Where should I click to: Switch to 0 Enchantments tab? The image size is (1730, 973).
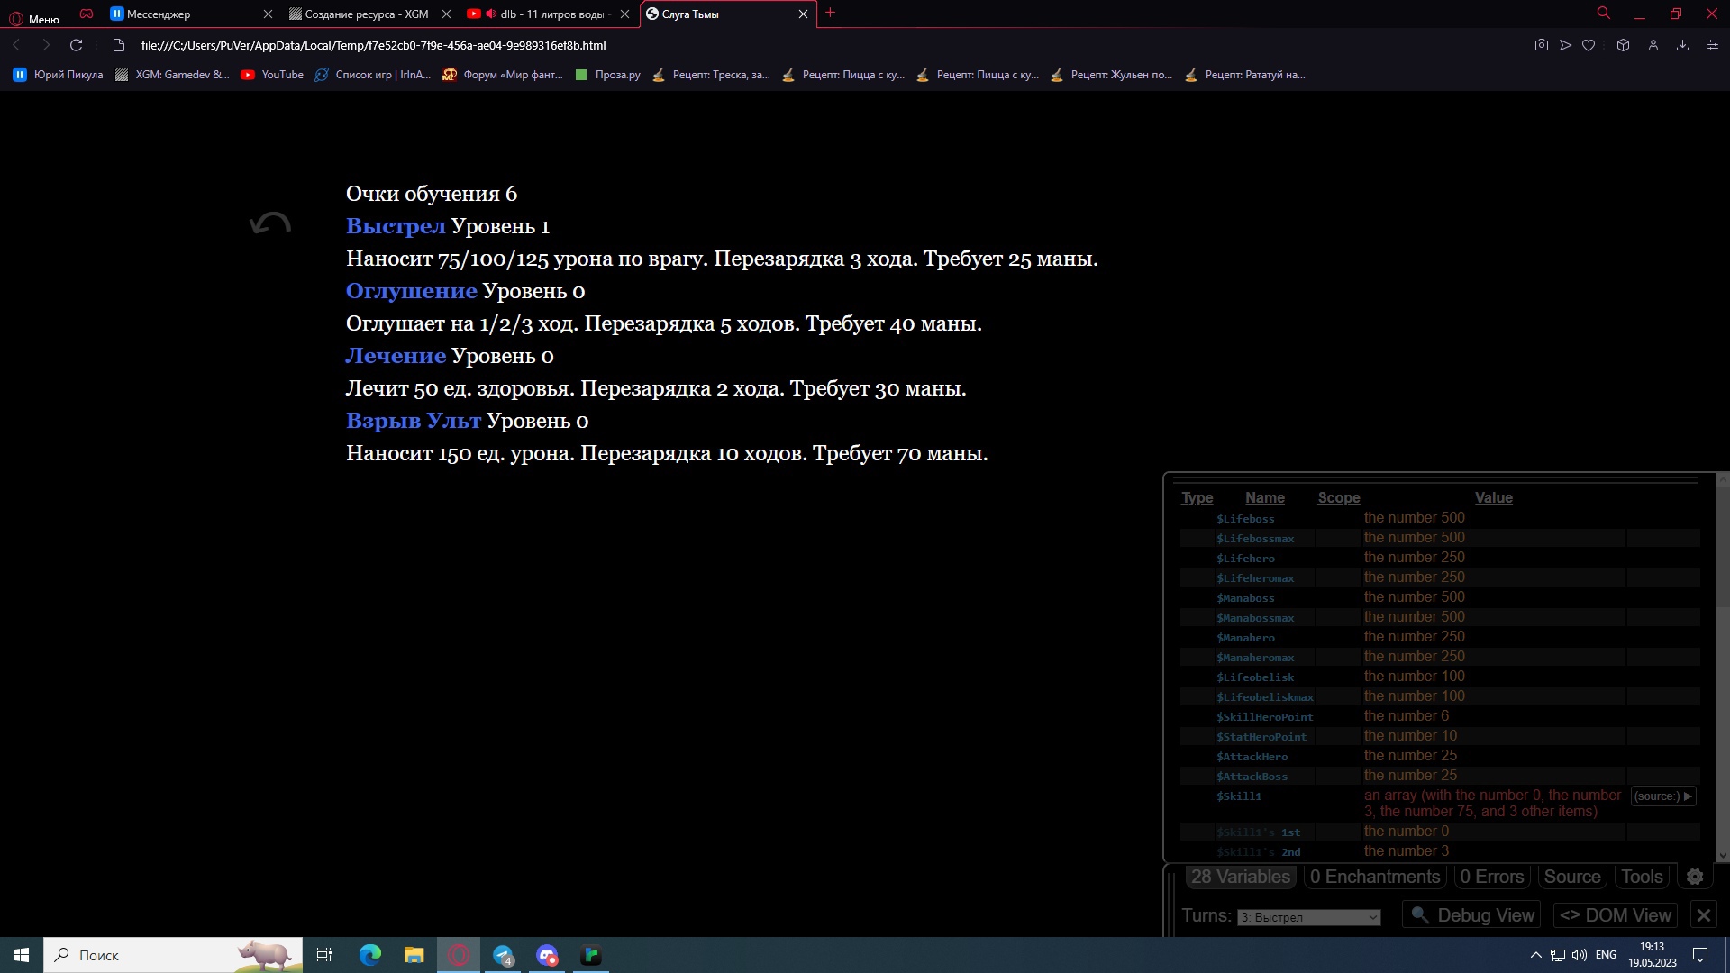(1374, 877)
